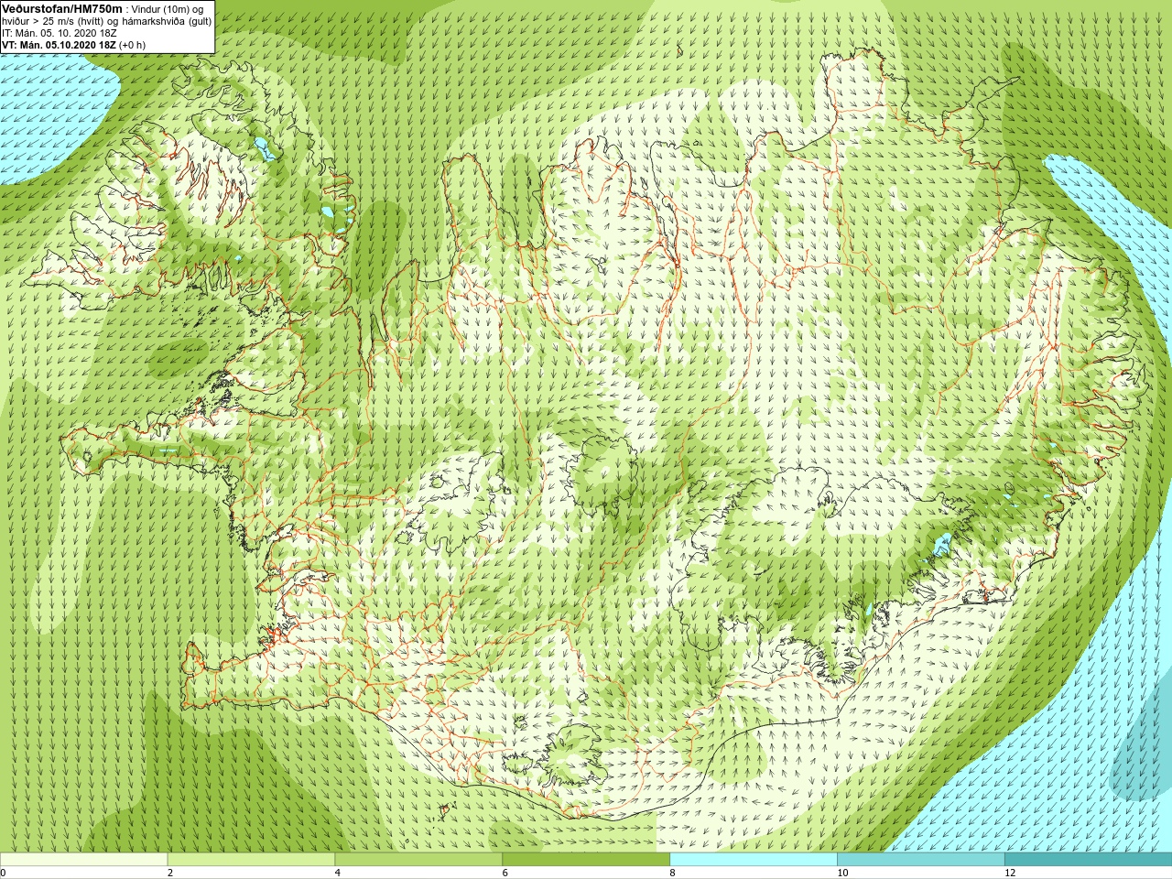Screen dimensions: 1172x879
Task: Select the 2–4 m/s light green scale segment
Action: point(251,860)
